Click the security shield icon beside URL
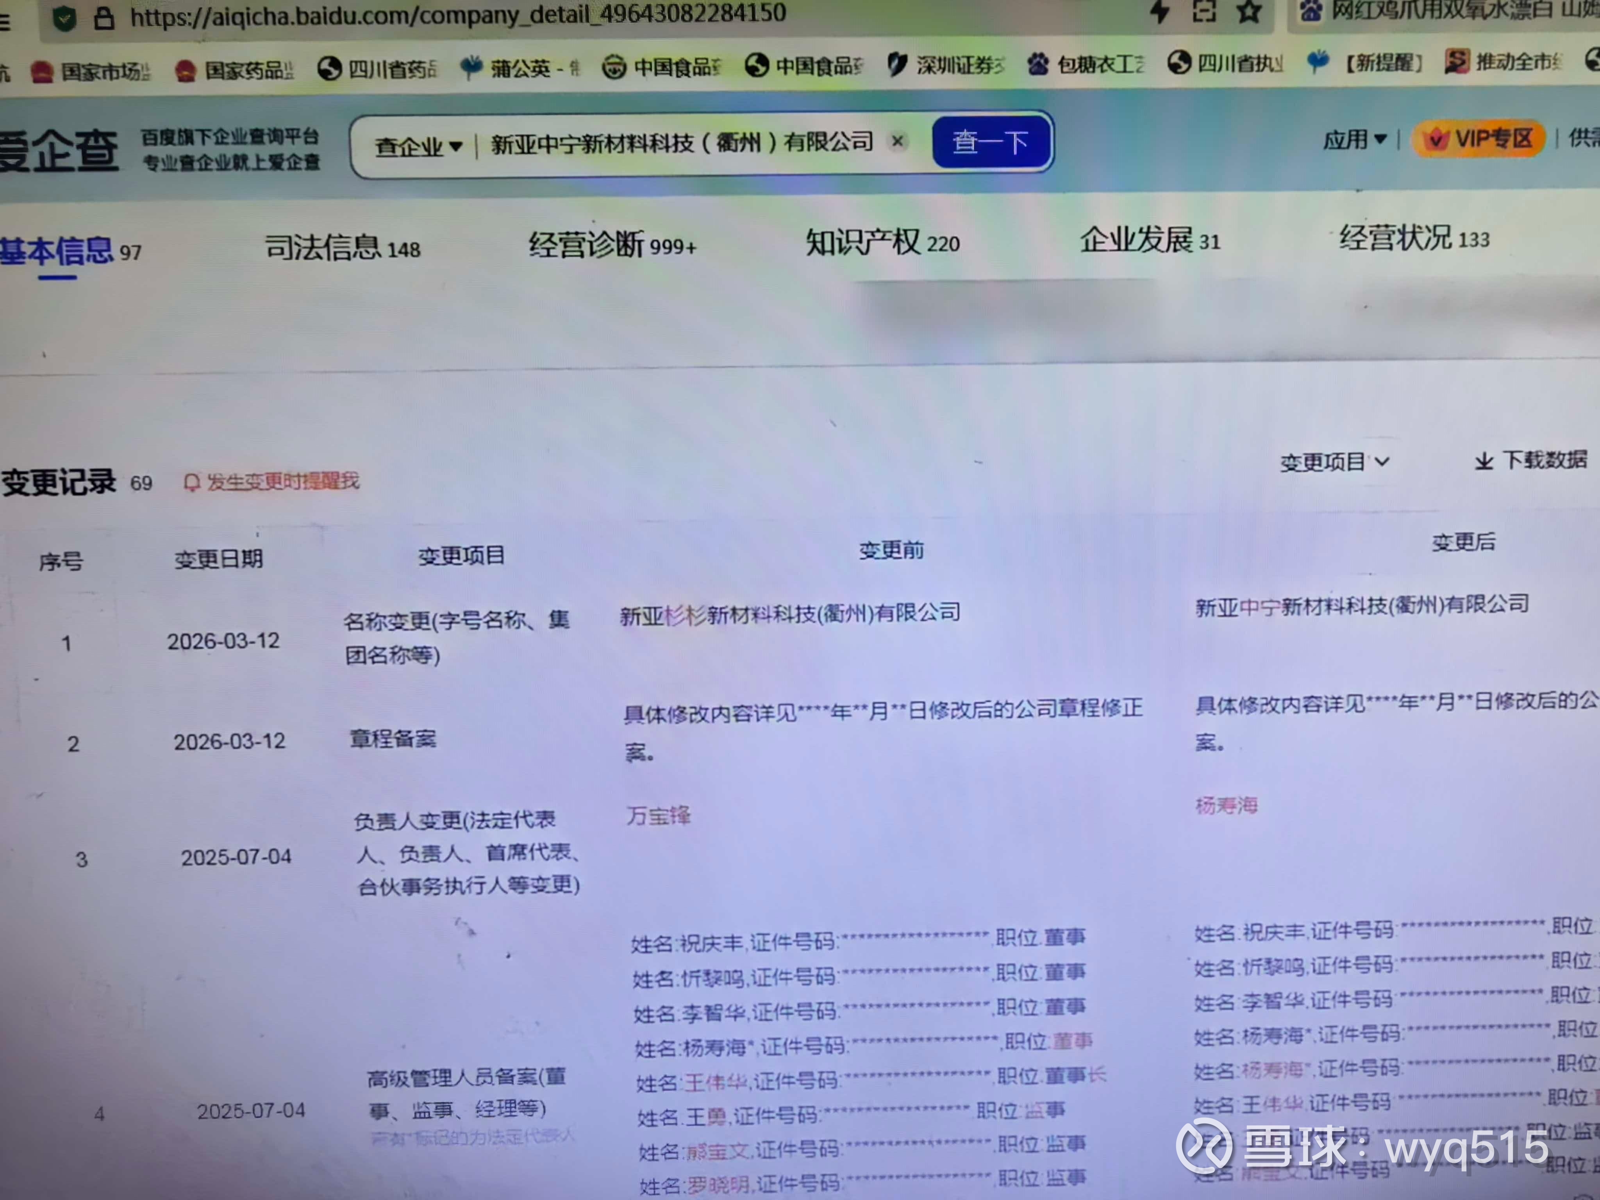Image resolution: width=1600 pixels, height=1200 pixels. tap(64, 18)
